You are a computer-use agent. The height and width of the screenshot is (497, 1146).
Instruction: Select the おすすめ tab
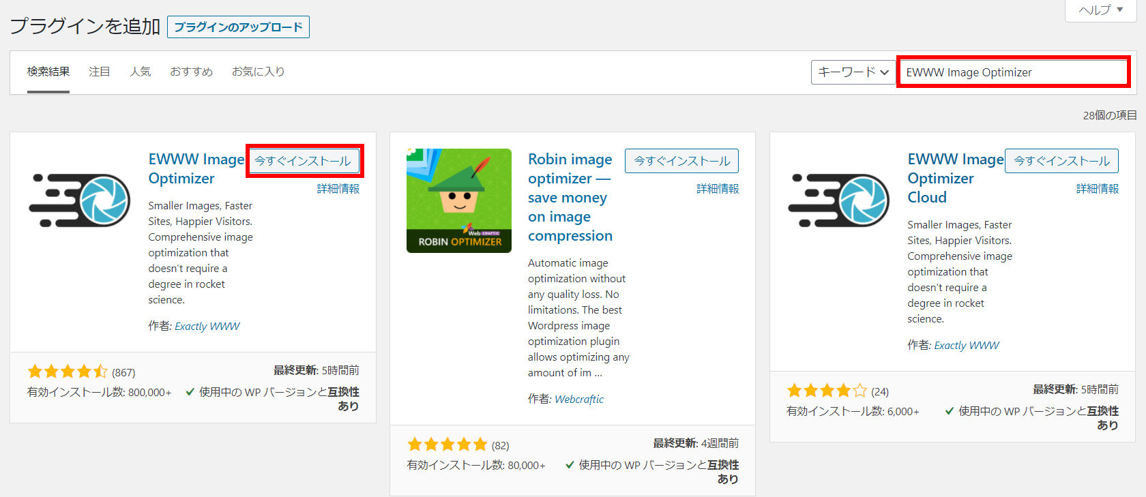191,72
